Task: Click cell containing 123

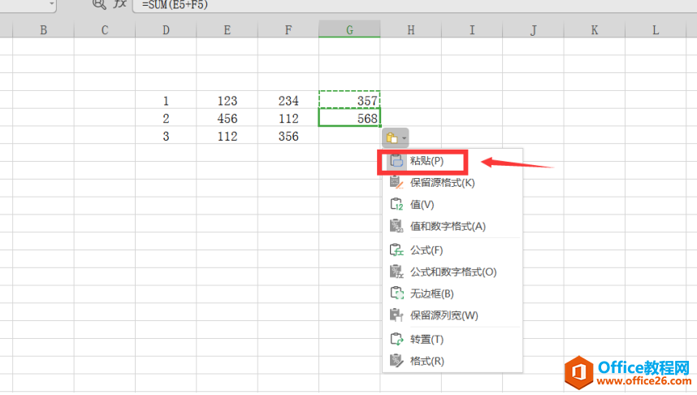Action: 227,100
